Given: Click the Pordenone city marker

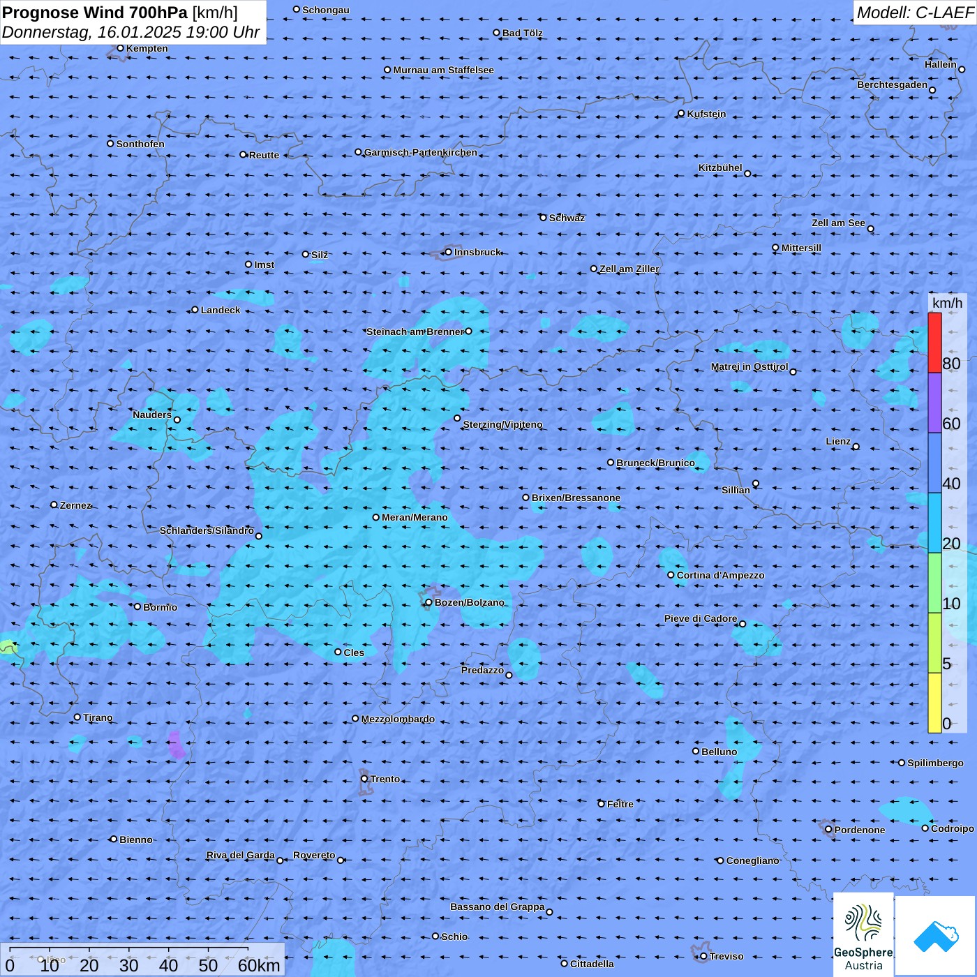Looking at the screenshot, I should (x=828, y=830).
